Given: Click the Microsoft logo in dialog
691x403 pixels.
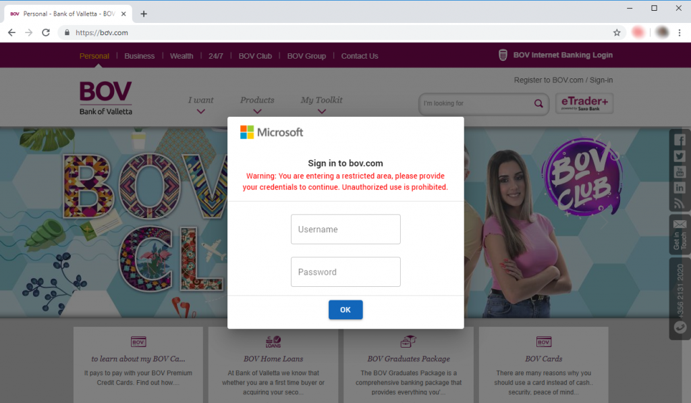Looking at the screenshot, I should coord(271,132).
